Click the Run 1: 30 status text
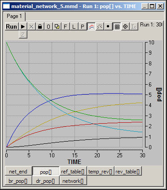This screenshot has width=167, height=190. pos(151,25)
